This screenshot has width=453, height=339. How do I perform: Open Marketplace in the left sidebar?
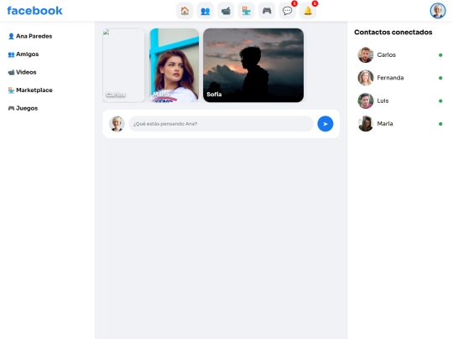point(30,90)
